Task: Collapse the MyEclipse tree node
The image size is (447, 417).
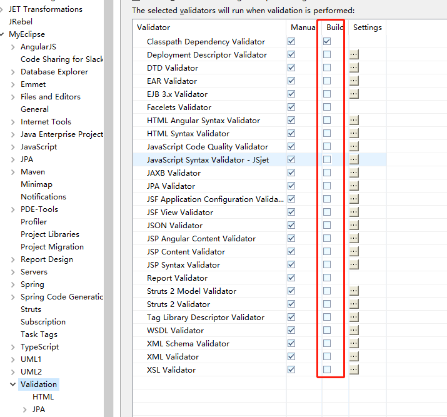Action: (x=2, y=34)
